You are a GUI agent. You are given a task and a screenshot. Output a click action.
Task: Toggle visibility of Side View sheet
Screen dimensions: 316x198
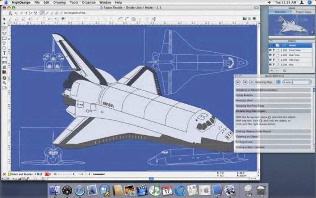(270, 60)
